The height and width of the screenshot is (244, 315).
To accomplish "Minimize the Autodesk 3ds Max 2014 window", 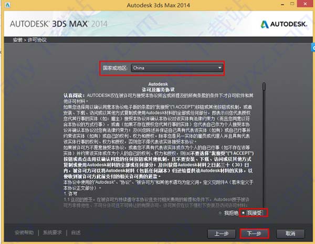I will pos(282,4).
